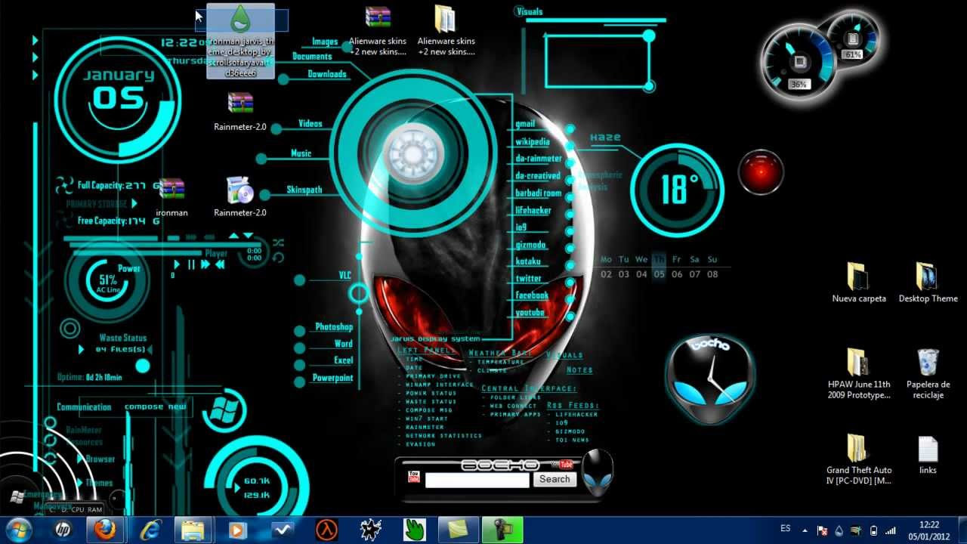This screenshot has height=544, width=967.
Task: Open the blue checkmark taskbar application
Action: [x=282, y=530]
